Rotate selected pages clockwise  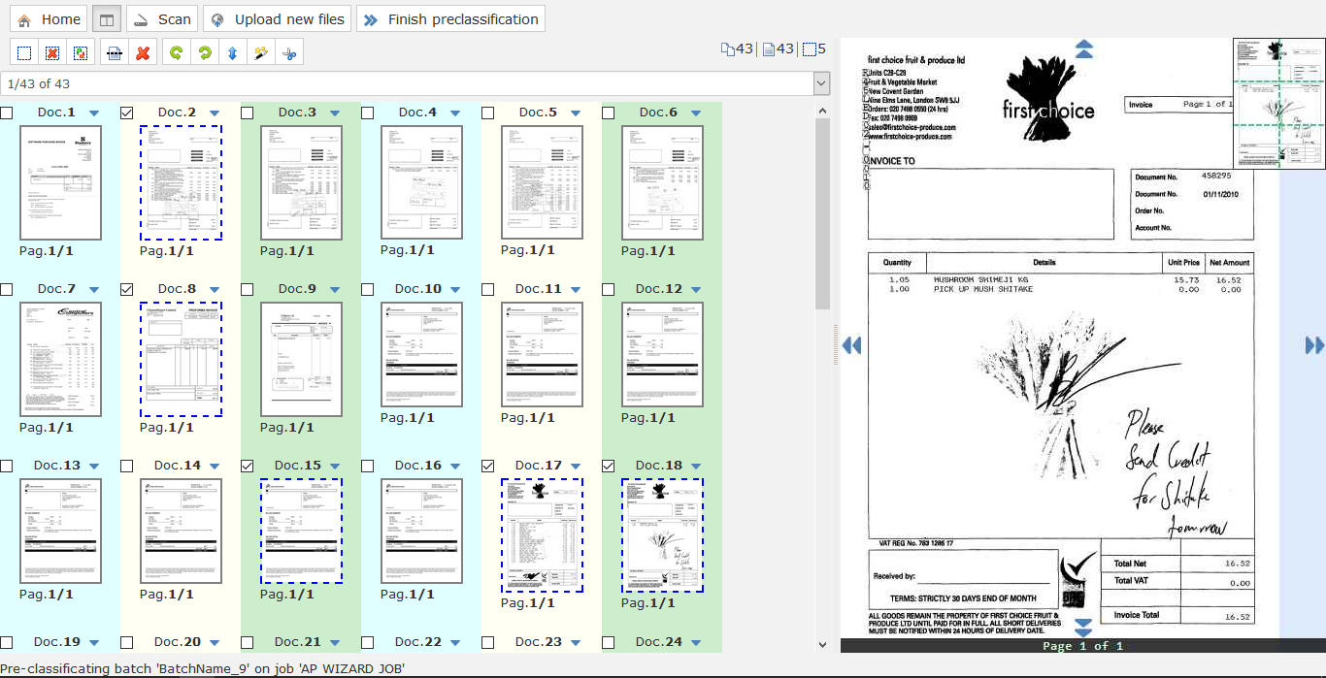pos(204,52)
